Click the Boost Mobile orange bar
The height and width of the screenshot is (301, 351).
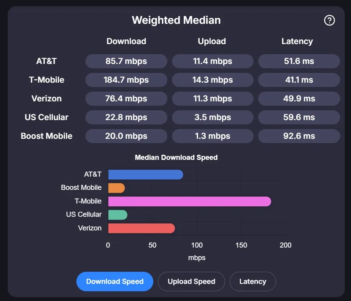[116, 188]
